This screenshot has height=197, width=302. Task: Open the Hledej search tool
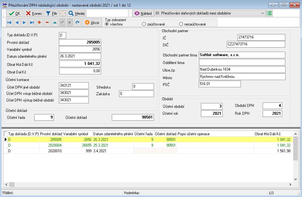(x=77, y=13)
